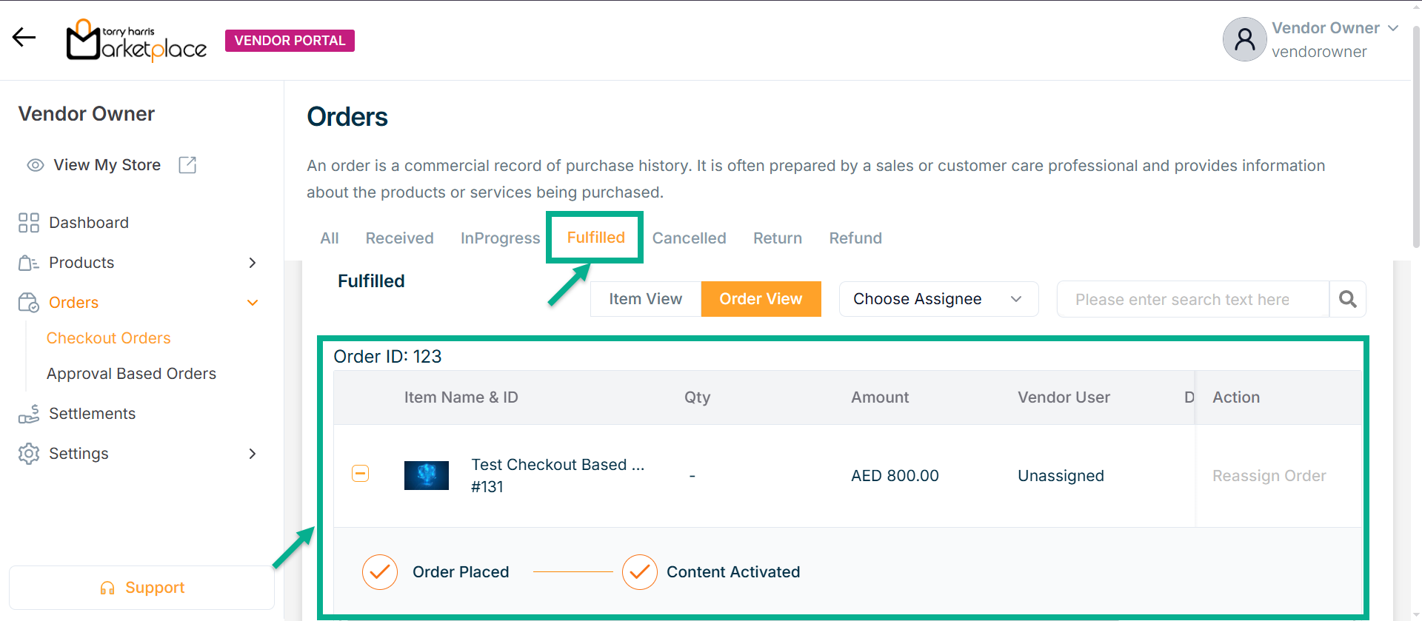
Task: Click the search magnifier icon
Action: (1348, 299)
